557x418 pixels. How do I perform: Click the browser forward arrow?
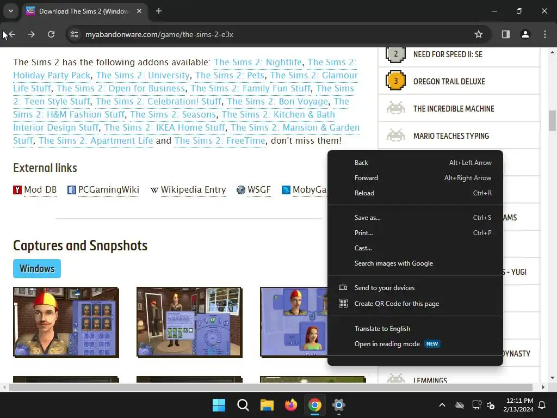(x=31, y=34)
